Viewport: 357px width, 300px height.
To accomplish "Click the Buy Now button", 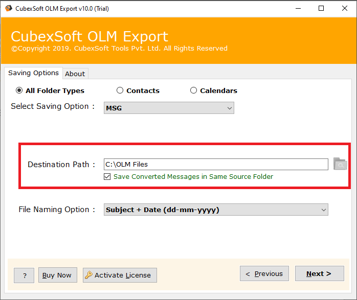I will tap(58, 275).
